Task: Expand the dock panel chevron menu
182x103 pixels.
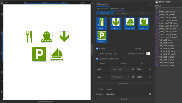Action: click(x=151, y=4)
